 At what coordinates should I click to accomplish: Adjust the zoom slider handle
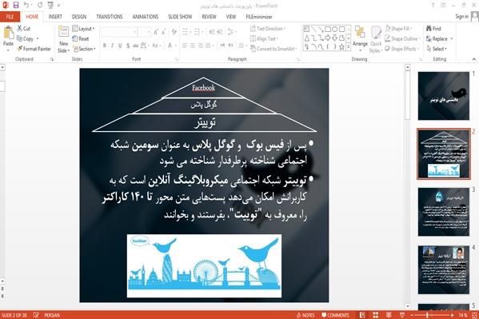point(427,315)
